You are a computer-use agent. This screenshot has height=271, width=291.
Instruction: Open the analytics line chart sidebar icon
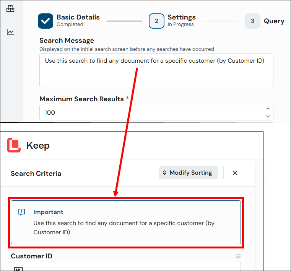click(10, 32)
